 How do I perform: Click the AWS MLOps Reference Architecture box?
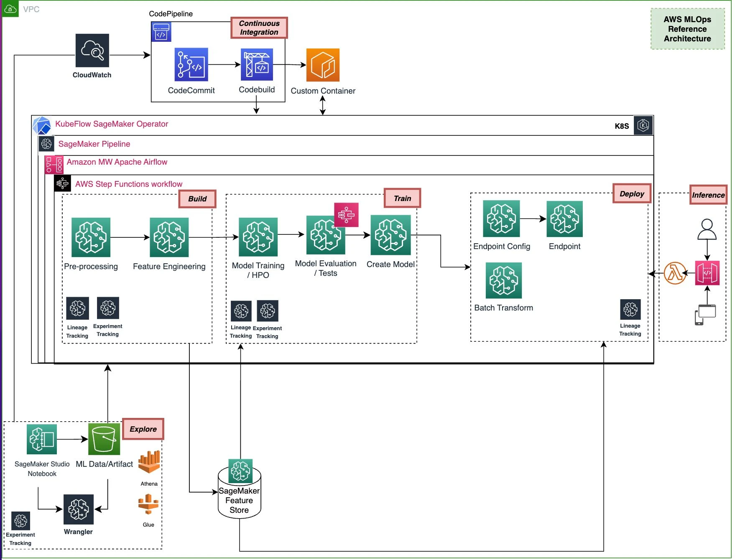pyautogui.click(x=687, y=29)
